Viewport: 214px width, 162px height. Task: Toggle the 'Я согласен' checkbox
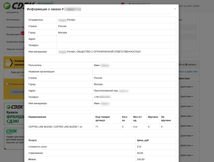(x=7, y=84)
